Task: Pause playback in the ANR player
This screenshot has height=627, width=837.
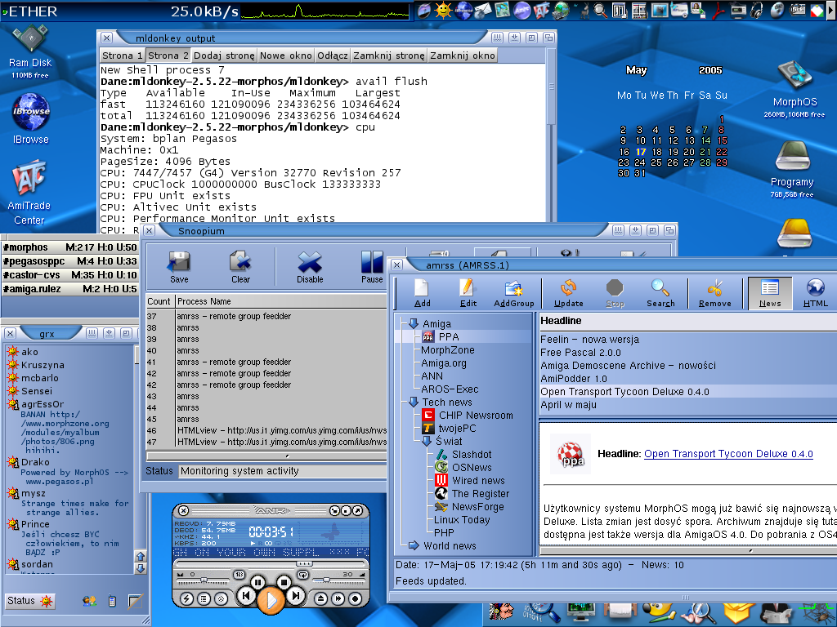Action: coord(257,582)
